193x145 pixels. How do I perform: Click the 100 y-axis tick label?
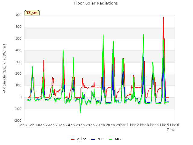[18, 85]
